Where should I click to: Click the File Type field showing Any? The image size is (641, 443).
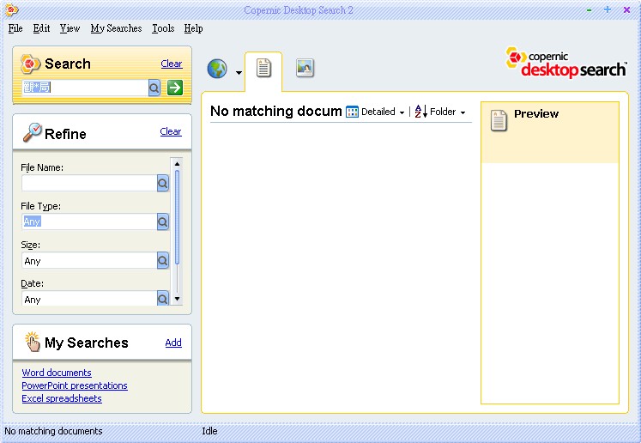[x=89, y=221]
